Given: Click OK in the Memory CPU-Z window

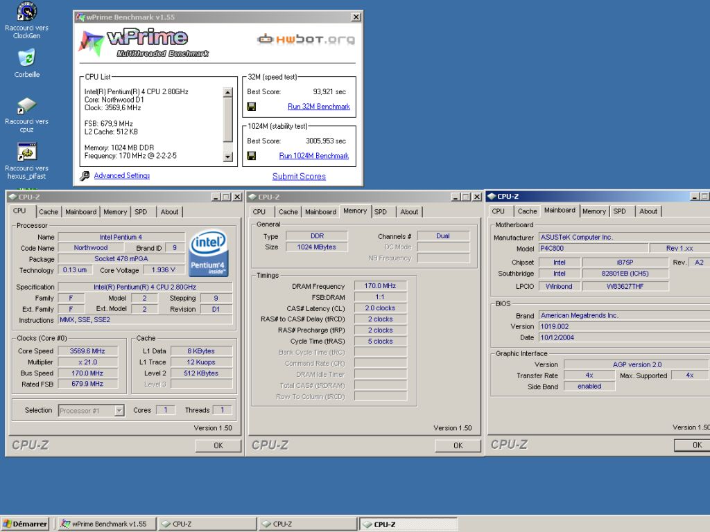Looking at the screenshot, I should [x=458, y=445].
